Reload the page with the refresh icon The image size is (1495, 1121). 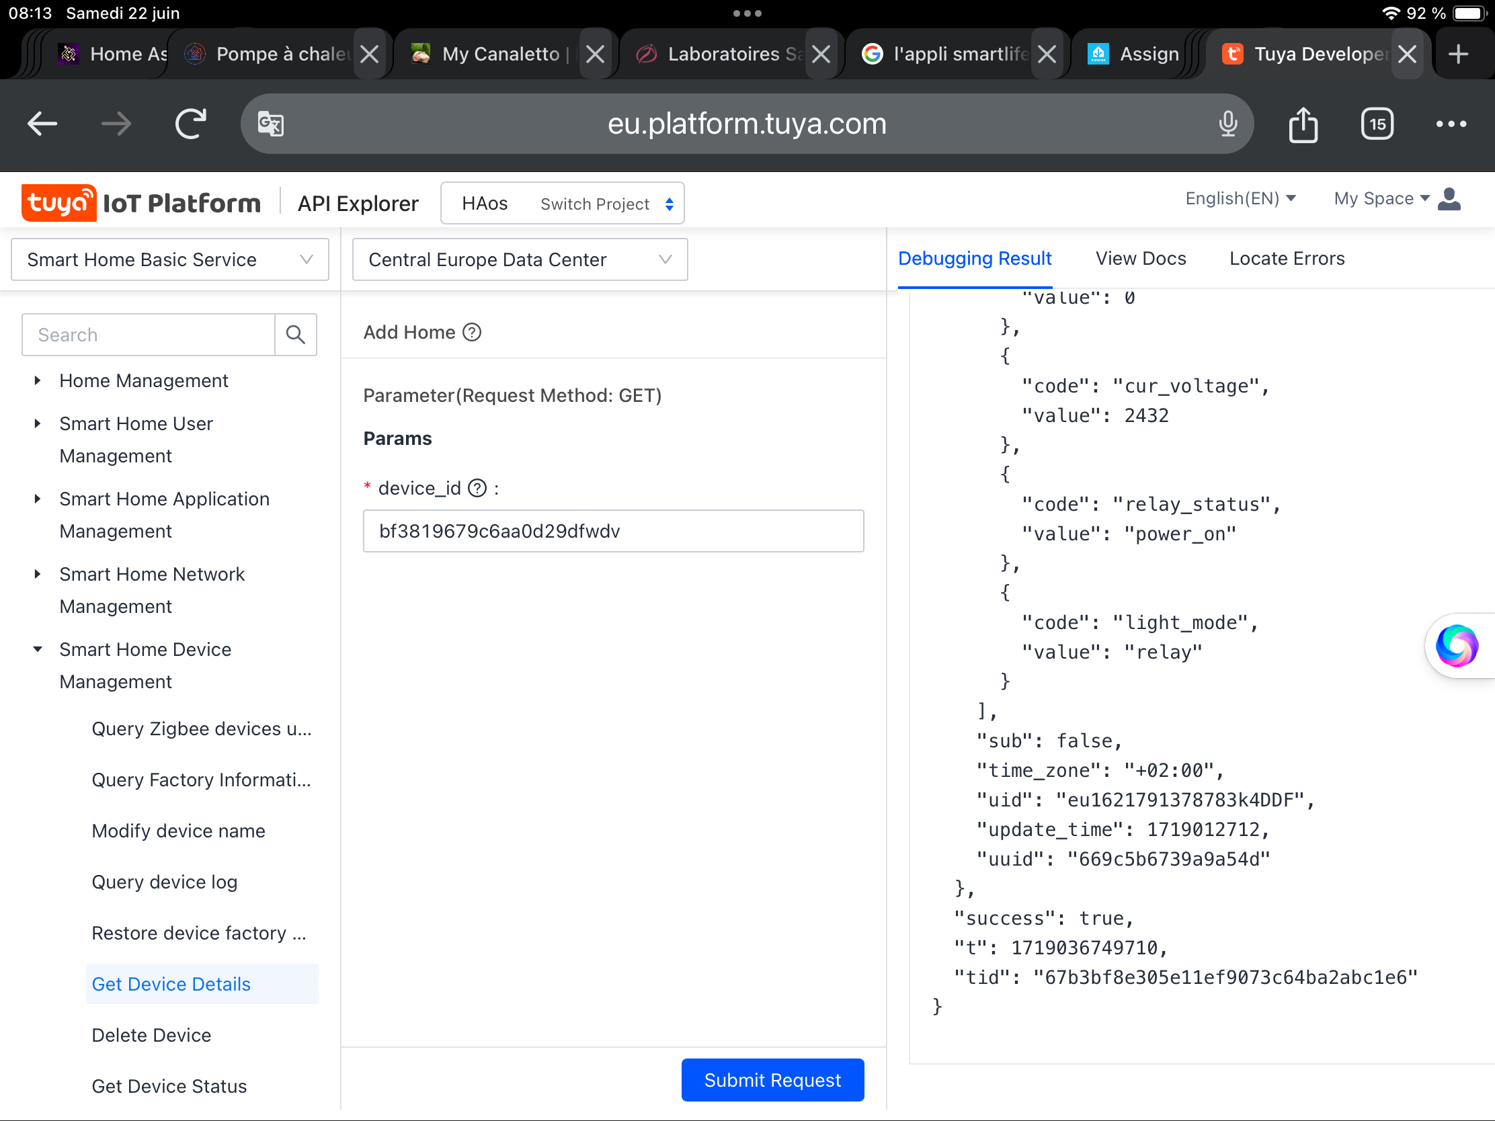[191, 124]
